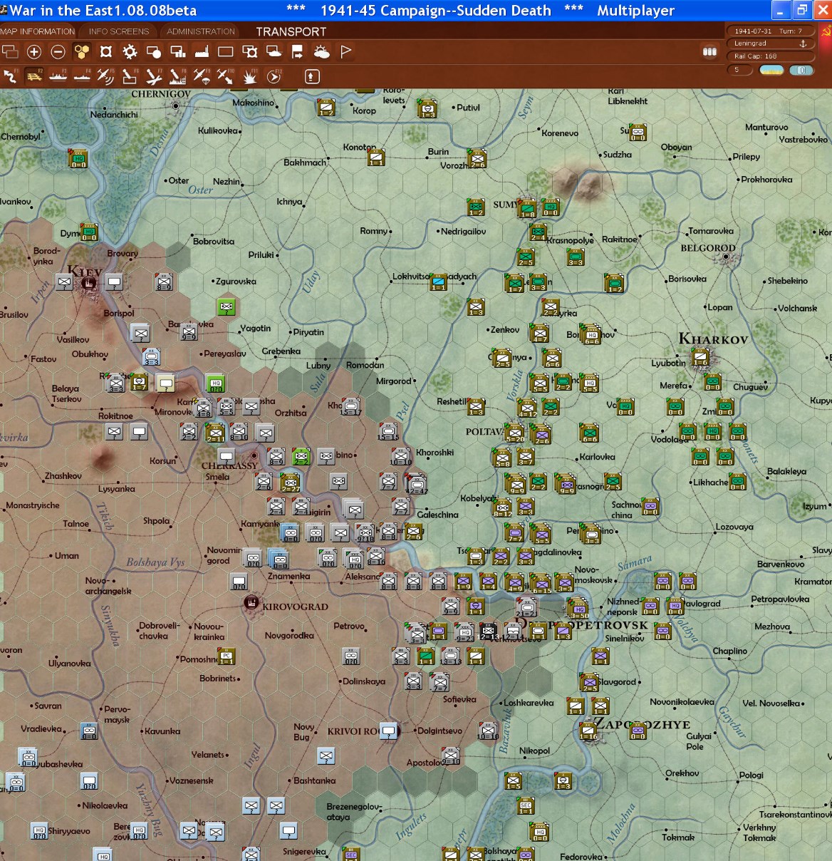Click the Nezhin town label
The width and height of the screenshot is (832, 861).
(x=227, y=182)
